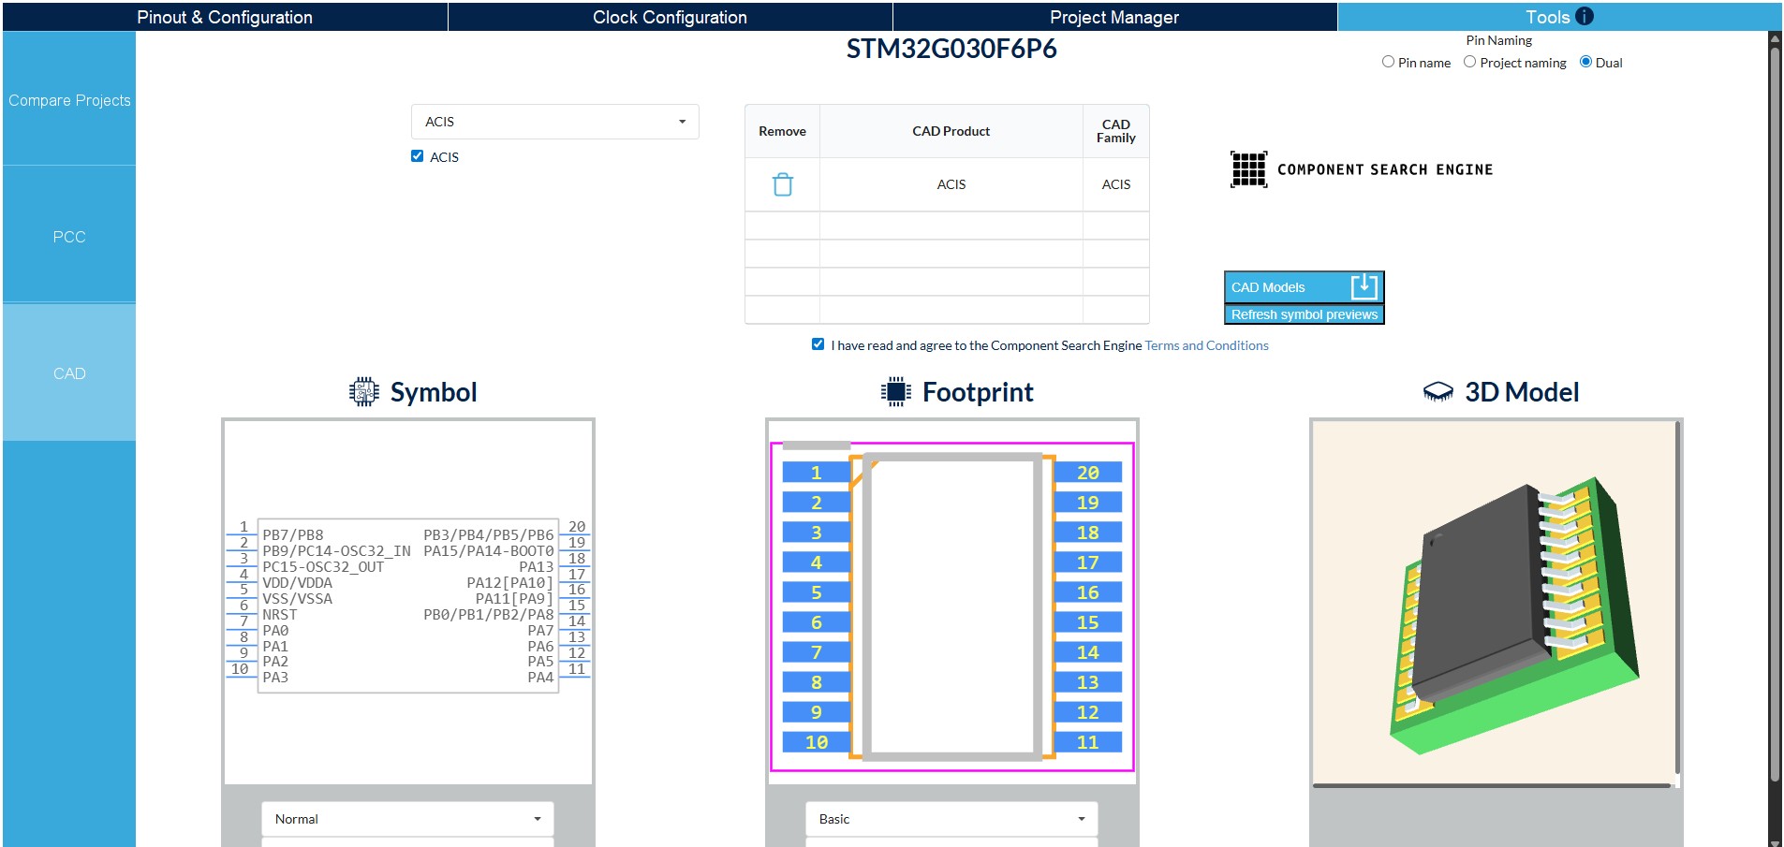Click the VDD/VDDA pin label in symbol

click(298, 583)
